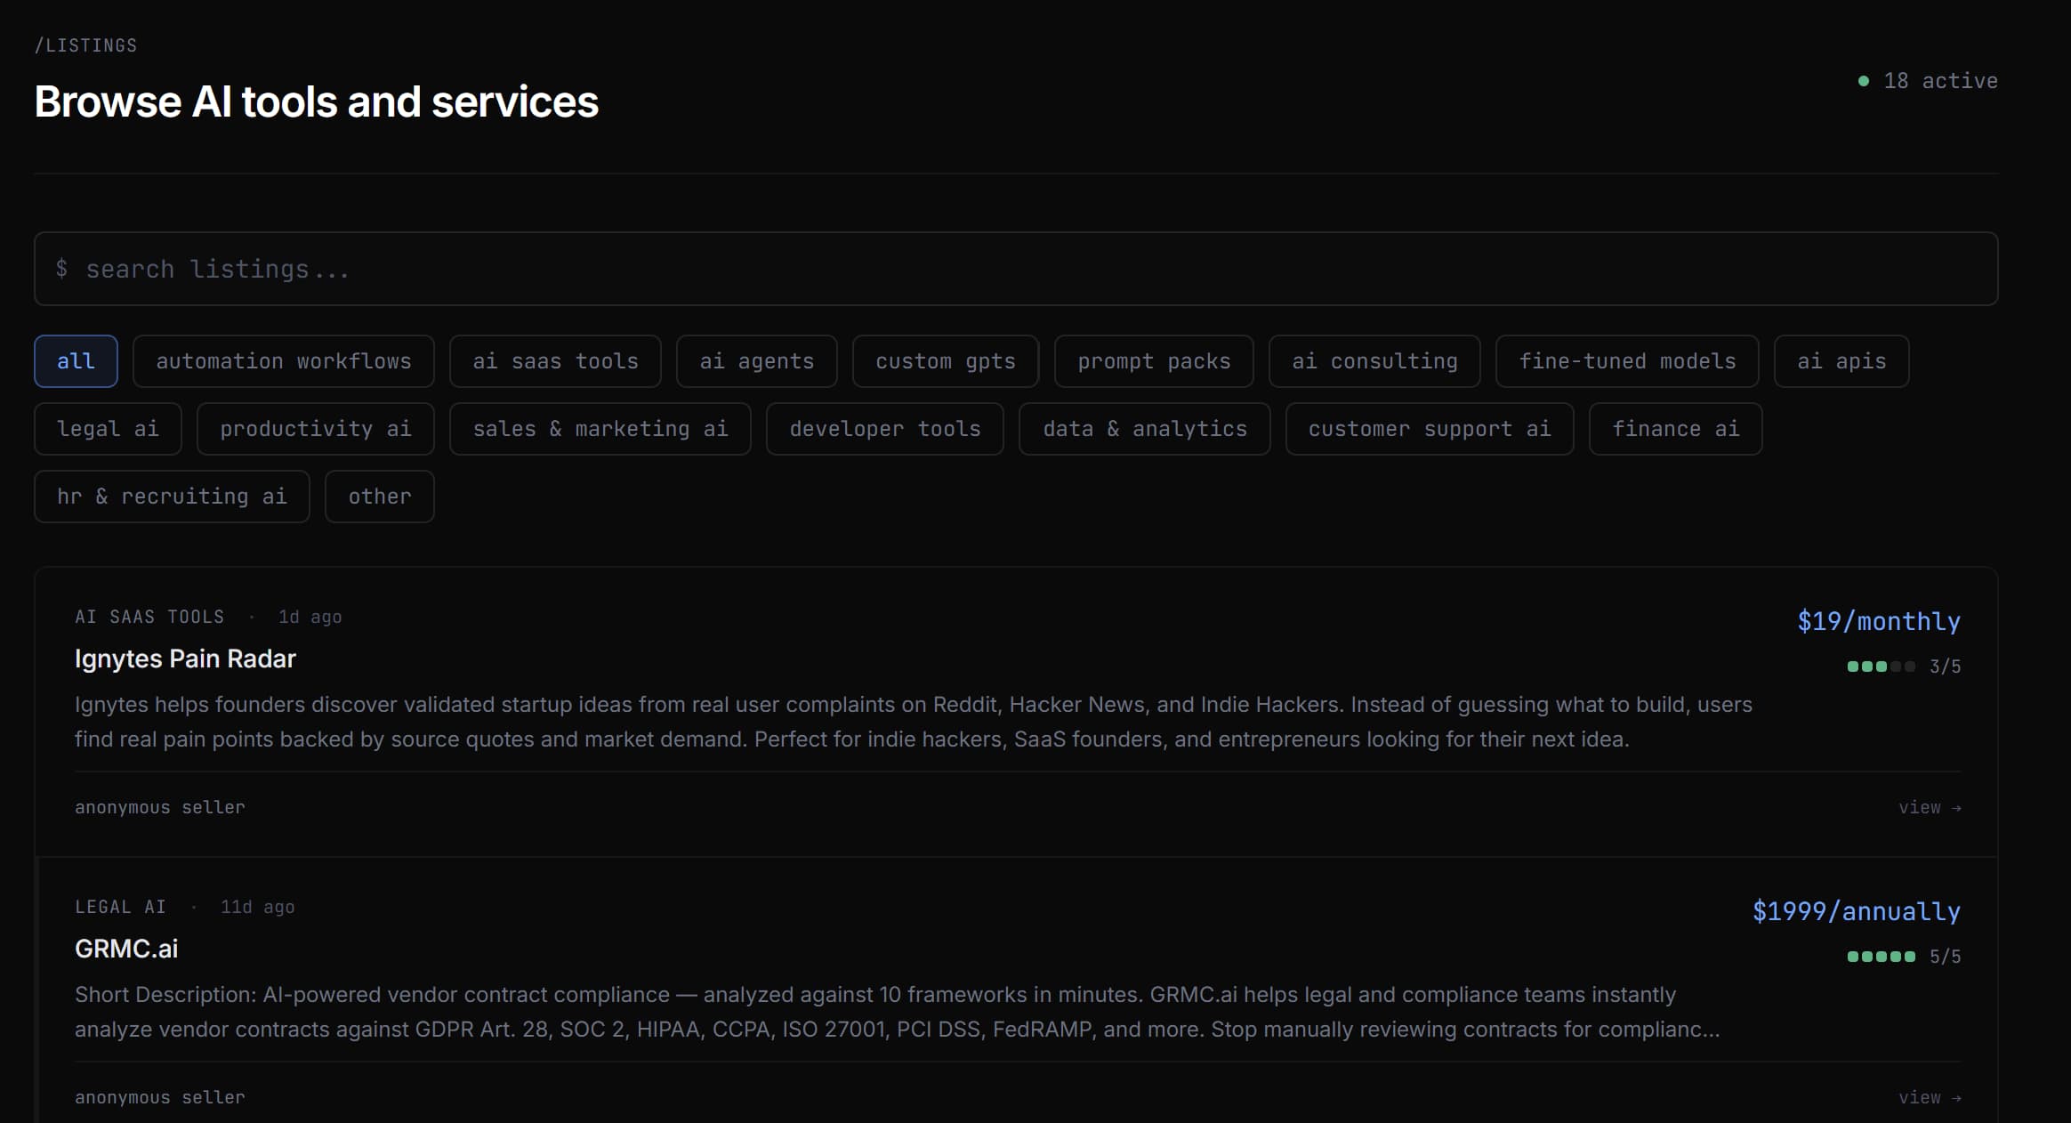Click view link for Ignytes Pain Radar
Image resolution: width=2071 pixels, height=1123 pixels.
tap(1930, 807)
